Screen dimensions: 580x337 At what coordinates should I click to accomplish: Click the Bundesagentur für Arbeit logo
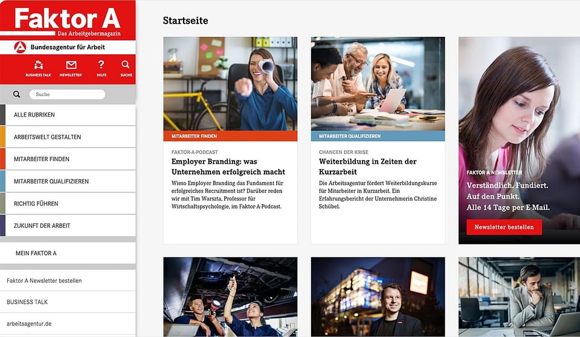[x=59, y=47]
